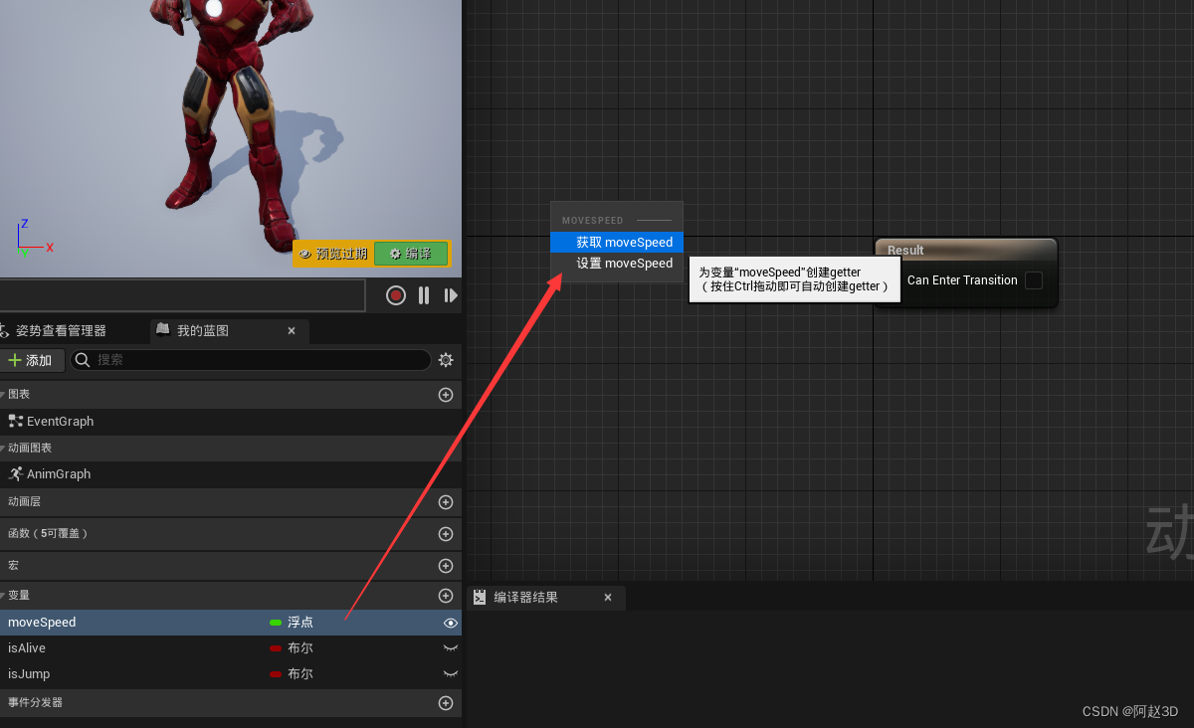Add a new macro in 宏 section

[x=446, y=566]
